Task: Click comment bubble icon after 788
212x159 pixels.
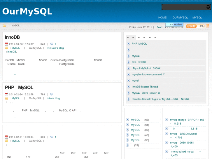Action: (52, 94)
